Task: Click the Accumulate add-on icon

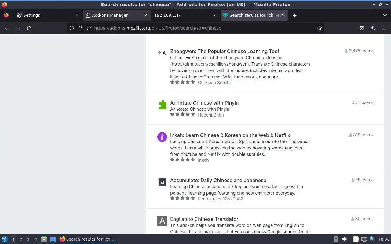Action: point(162,182)
